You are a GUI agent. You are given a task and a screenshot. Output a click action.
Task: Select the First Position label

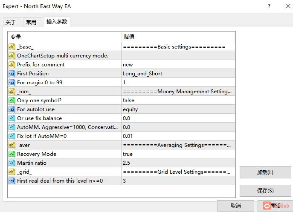33,74
